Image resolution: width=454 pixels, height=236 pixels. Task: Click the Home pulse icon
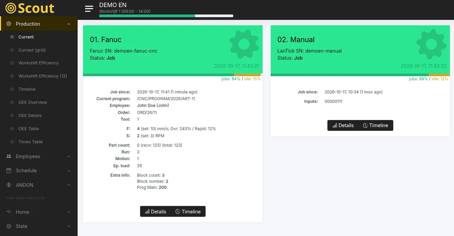(x=9, y=212)
